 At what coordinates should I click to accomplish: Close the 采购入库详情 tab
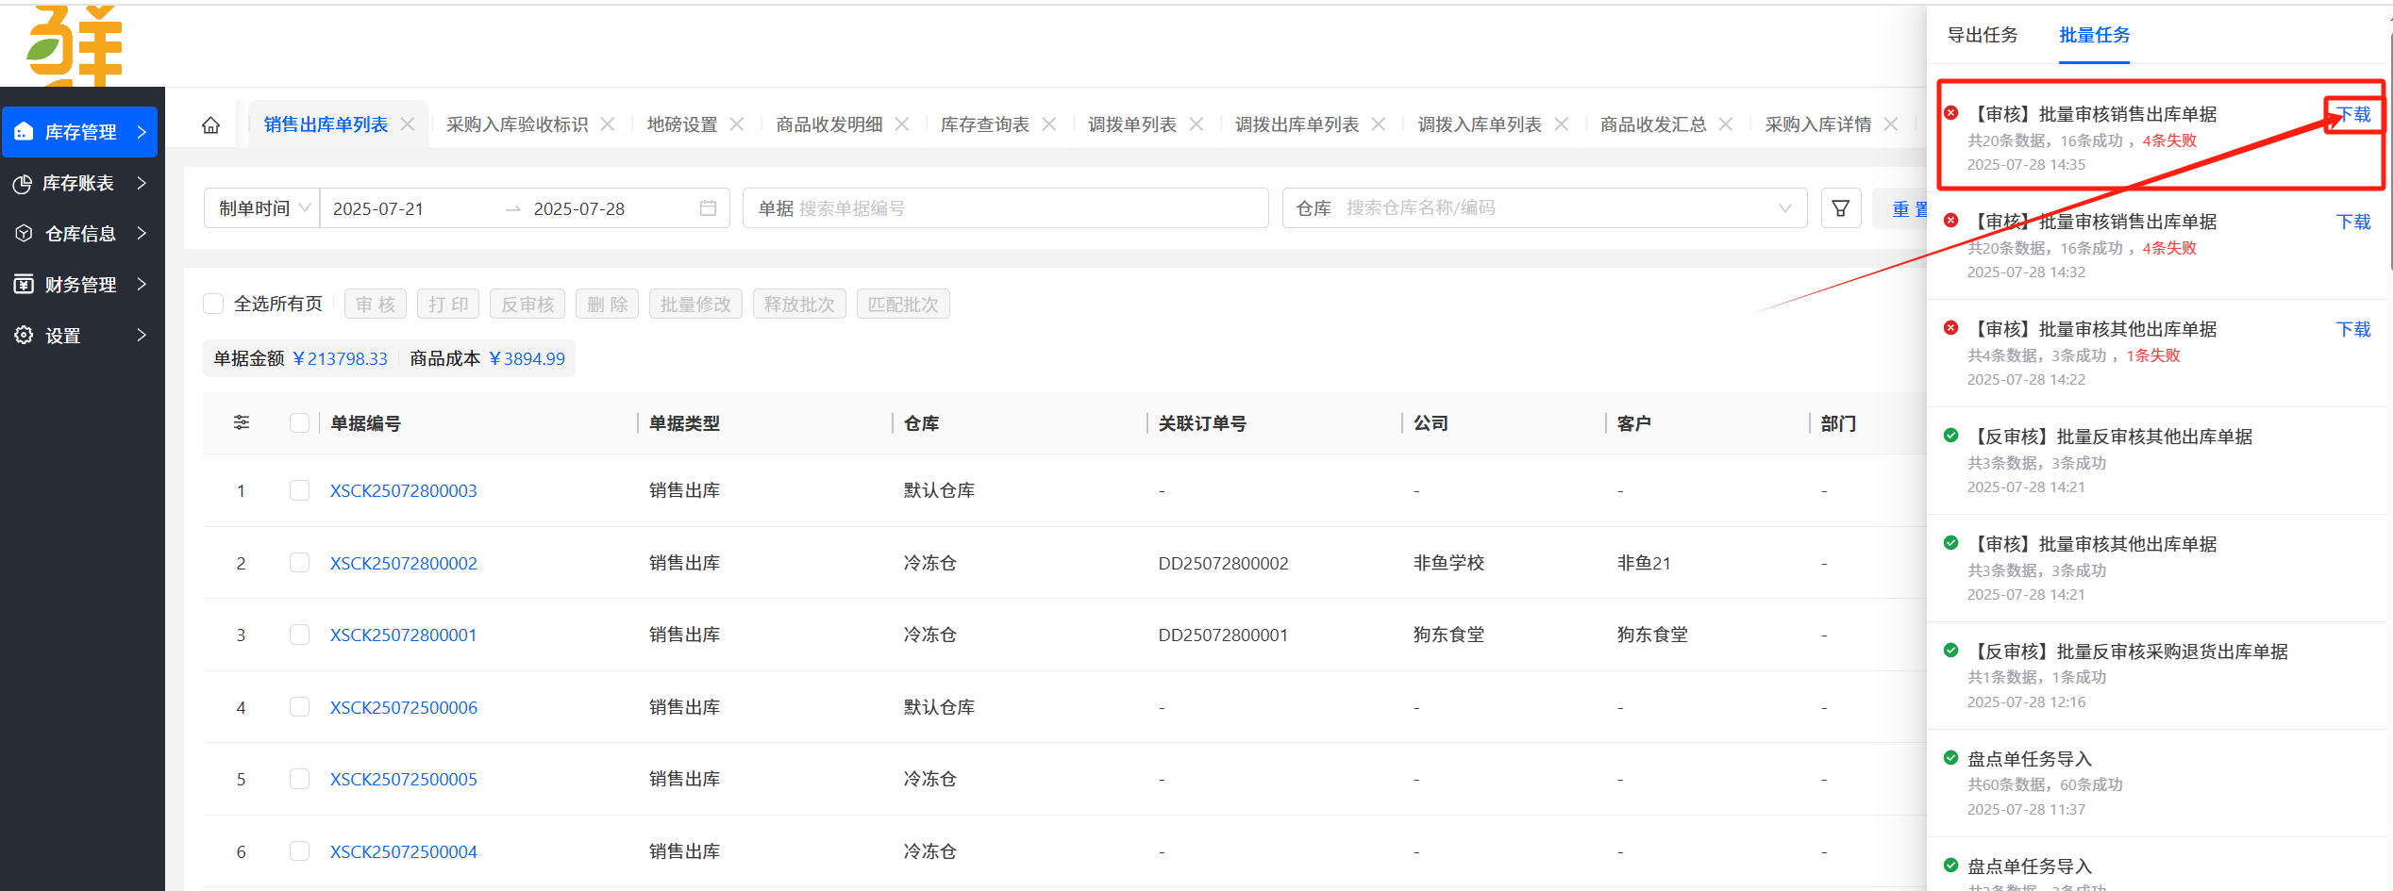(x=1891, y=124)
